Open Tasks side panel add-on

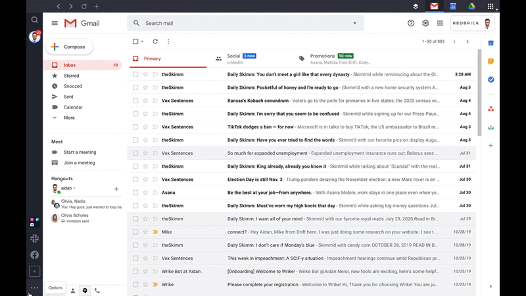(490, 80)
